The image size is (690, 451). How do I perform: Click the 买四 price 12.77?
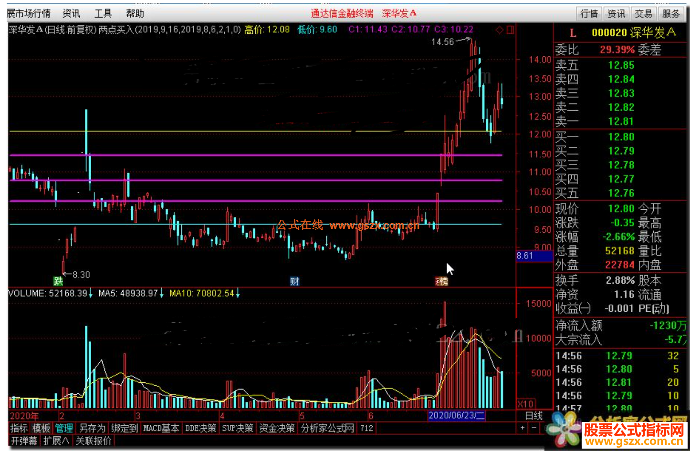621,179
